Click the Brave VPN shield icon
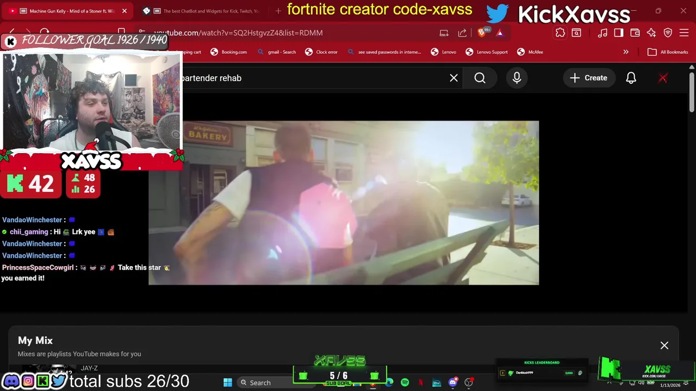Image resolution: width=696 pixels, height=391 pixels. pos(668,33)
